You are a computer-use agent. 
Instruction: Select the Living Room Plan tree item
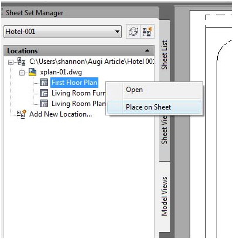78,104
